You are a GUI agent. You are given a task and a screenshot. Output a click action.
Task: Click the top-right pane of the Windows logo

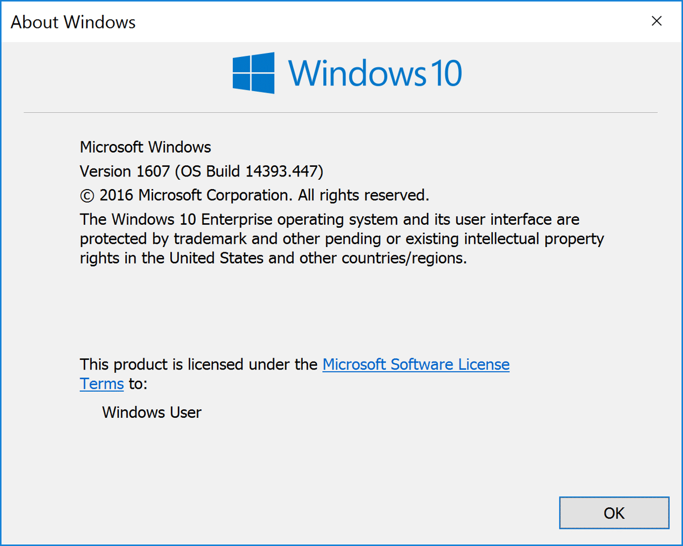coord(264,61)
